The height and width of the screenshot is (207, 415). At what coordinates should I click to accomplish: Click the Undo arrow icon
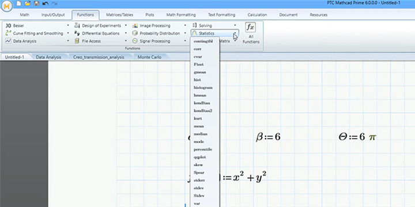click(x=46, y=3)
